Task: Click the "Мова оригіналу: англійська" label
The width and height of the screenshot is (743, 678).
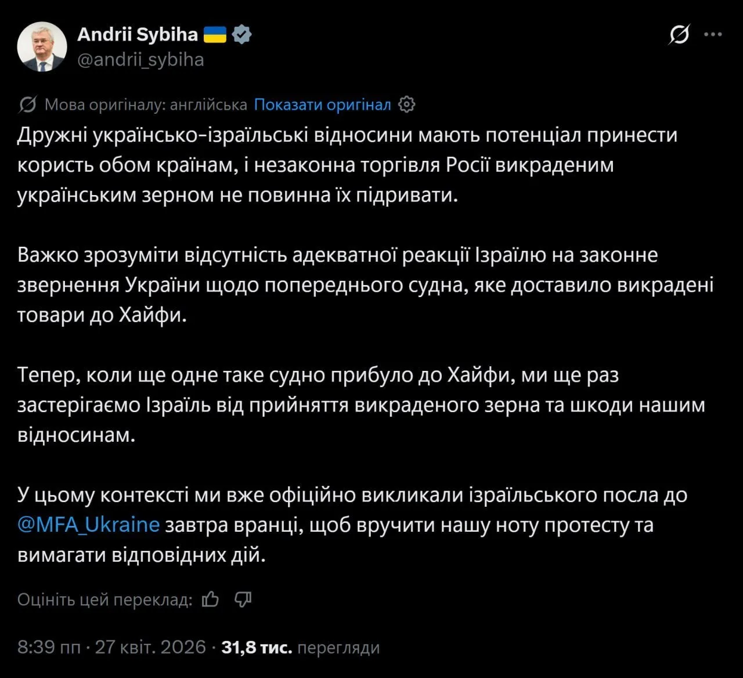Action: pos(146,105)
